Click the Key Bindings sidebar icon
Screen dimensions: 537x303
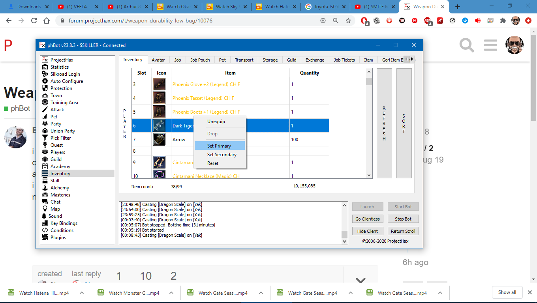point(45,223)
